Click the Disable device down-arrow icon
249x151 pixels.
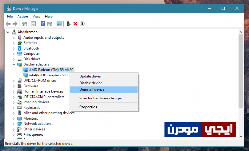(82, 24)
